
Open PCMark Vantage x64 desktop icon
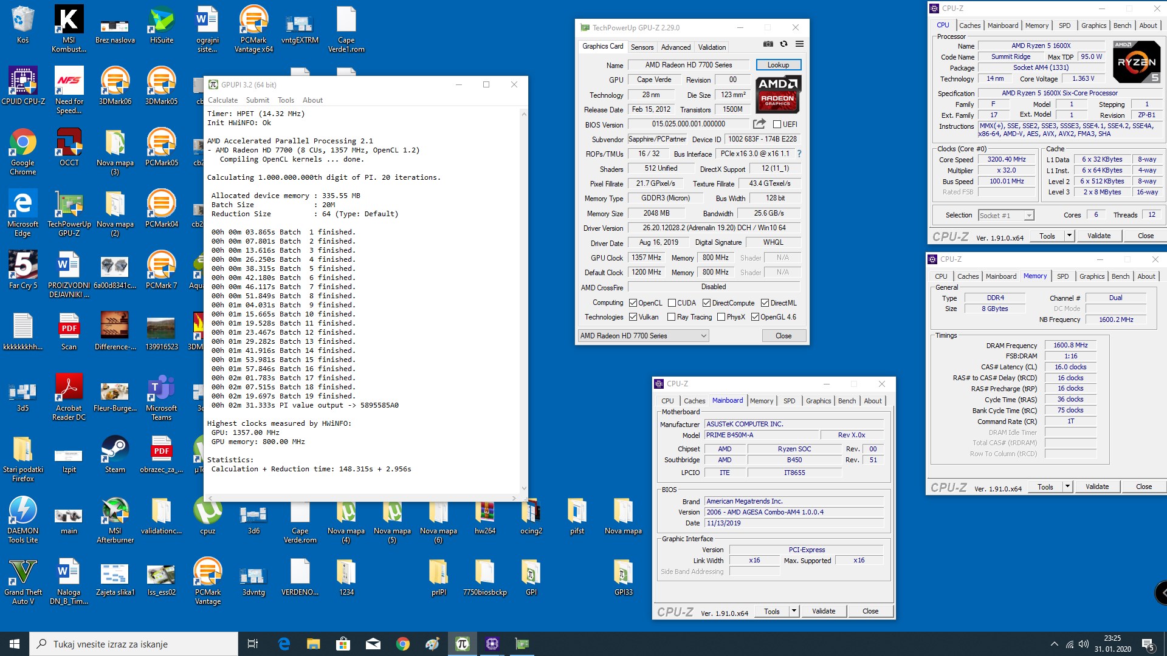coord(254,29)
